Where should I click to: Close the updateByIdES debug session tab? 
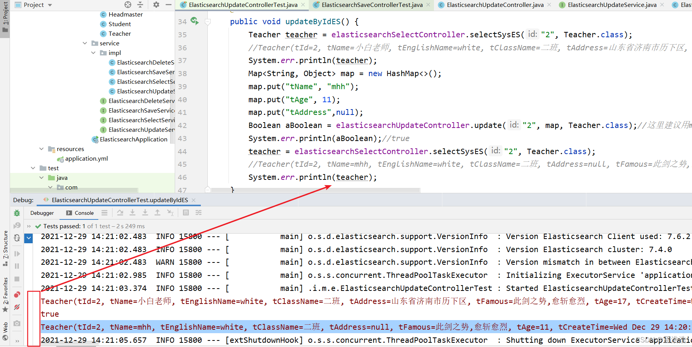click(194, 200)
